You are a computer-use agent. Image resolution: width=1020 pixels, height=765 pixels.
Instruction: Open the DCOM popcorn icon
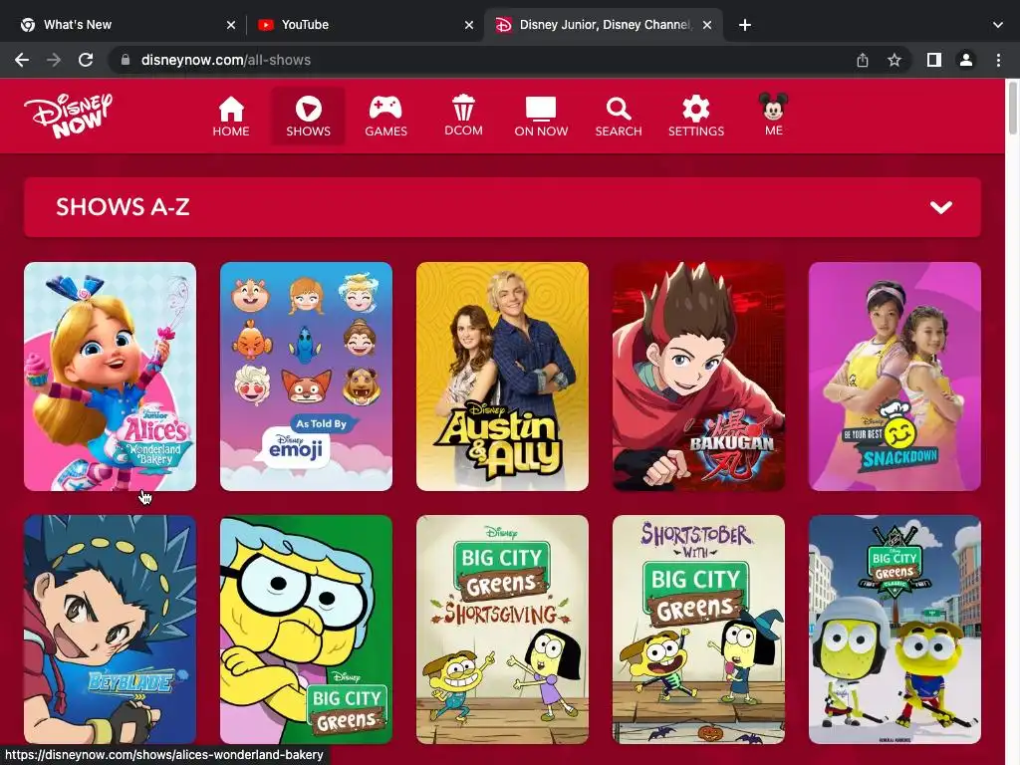pos(463,108)
